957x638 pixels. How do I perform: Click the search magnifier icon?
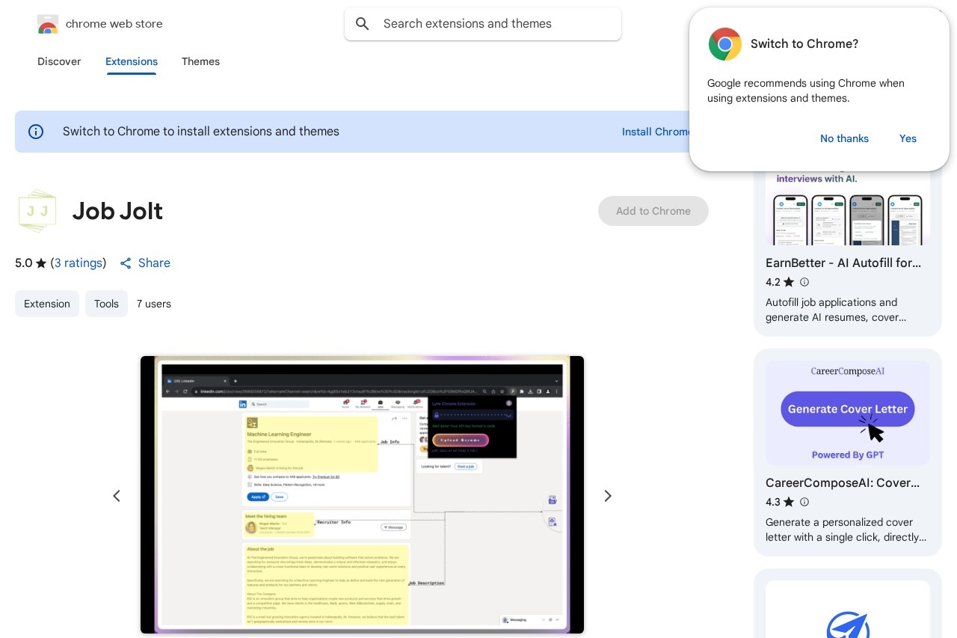[363, 24]
